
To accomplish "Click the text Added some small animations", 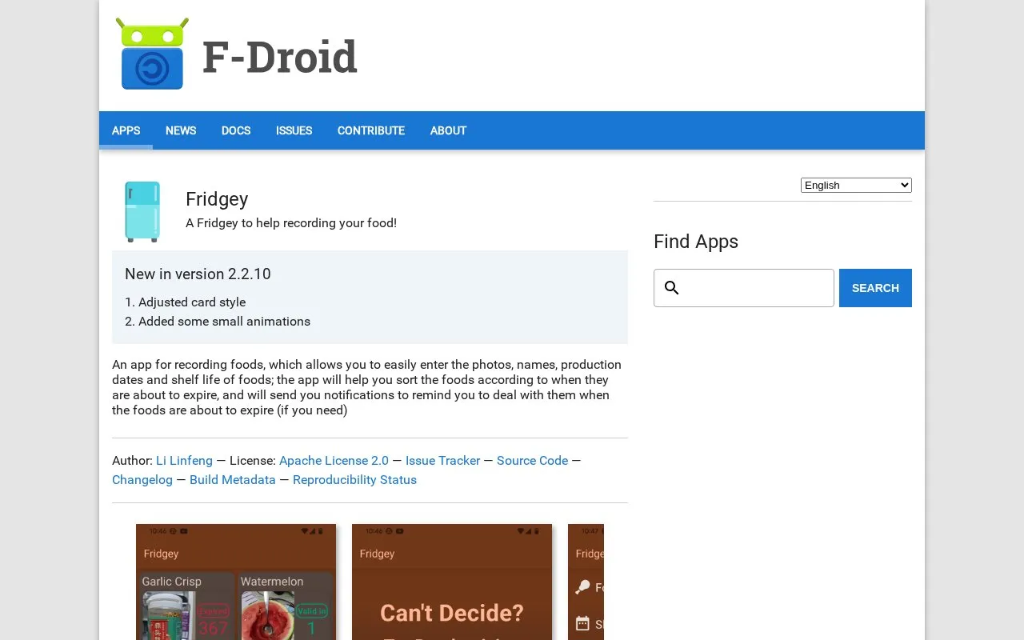I will click(x=224, y=322).
